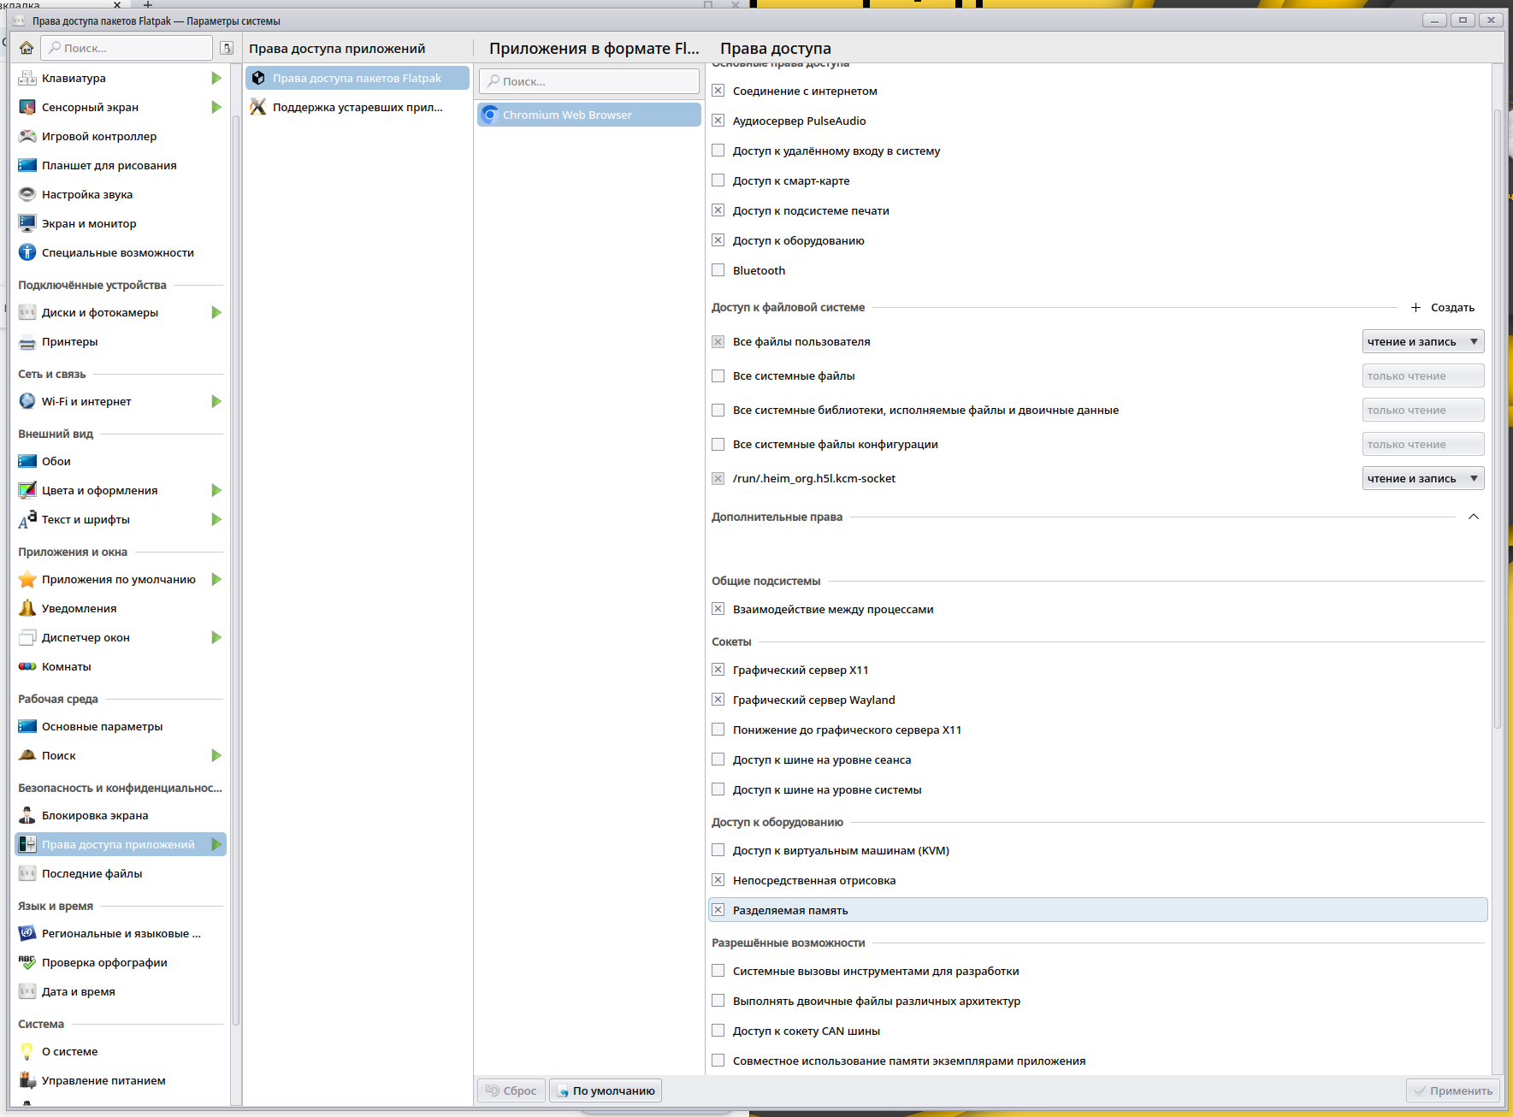The width and height of the screenshot is (1513, 1117).
Task: Click Поиск hat icon in sidebar
Action: point(27,755)
